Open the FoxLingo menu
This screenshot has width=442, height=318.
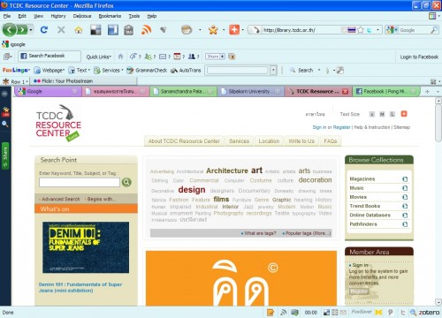tap(16, 70)
